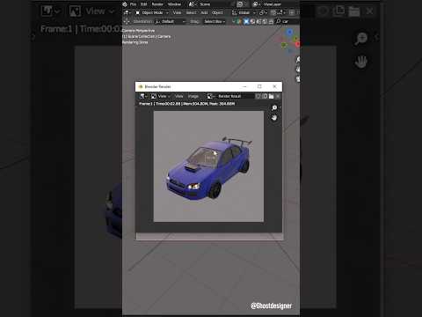Click the Render Result name field
The image size is (422, 317).
coord(235,96)
